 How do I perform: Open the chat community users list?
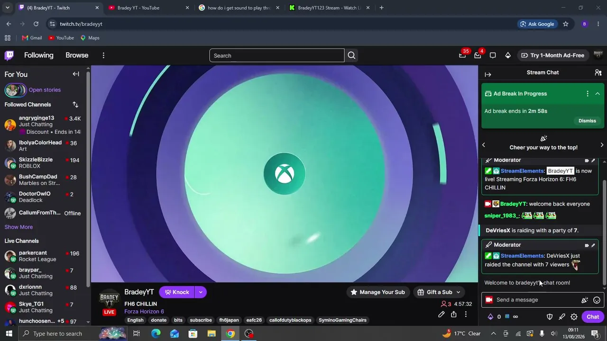[598, 72]
